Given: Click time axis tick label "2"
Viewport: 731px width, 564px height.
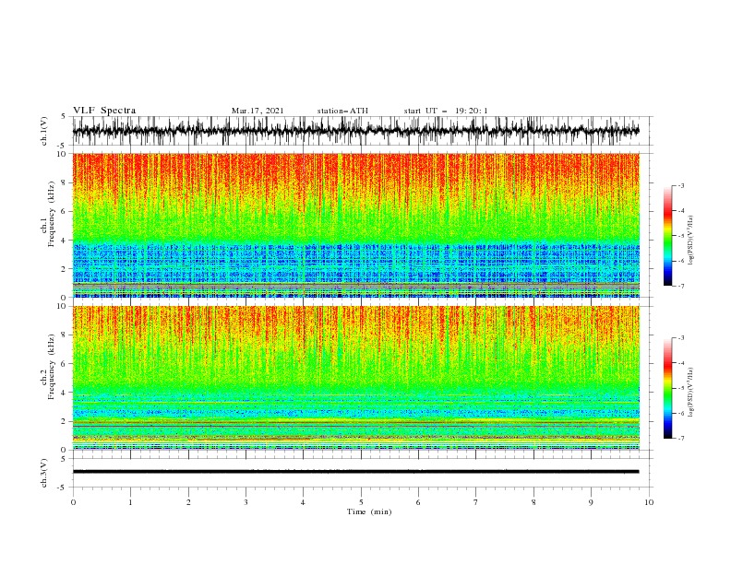Looking at the screenshot, I should tap(188, 502).
